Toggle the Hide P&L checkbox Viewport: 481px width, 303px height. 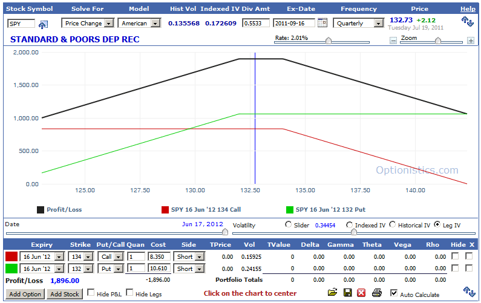(91, 292)
